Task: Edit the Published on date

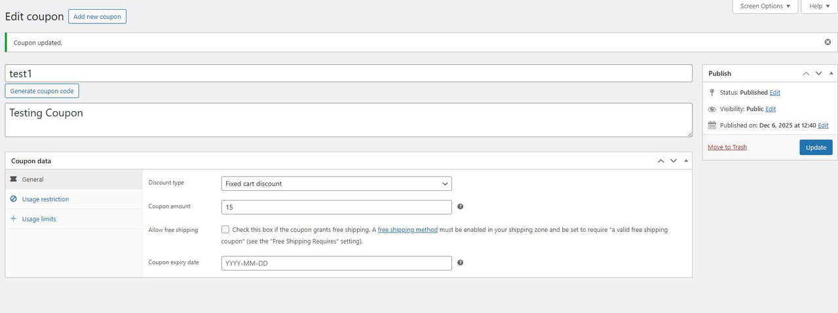Action: coord(823,125)
